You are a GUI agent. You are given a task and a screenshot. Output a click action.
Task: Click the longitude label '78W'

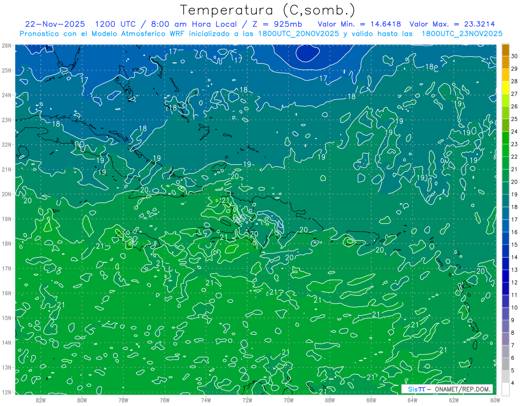[123, 400]
